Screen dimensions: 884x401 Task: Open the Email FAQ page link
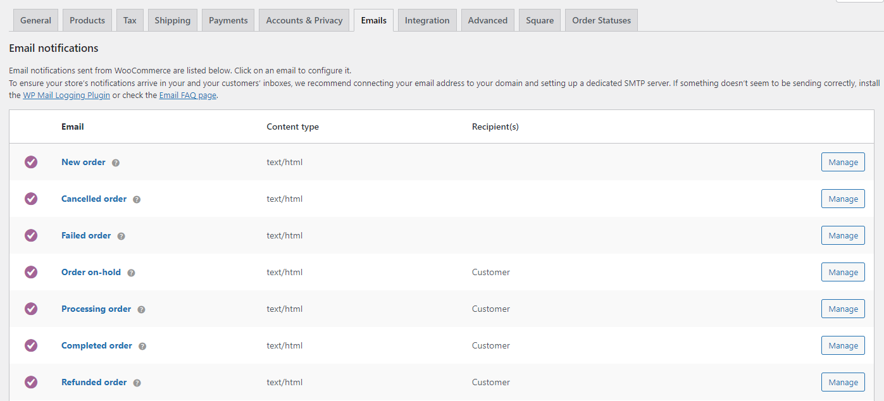(x=188, y=95)
